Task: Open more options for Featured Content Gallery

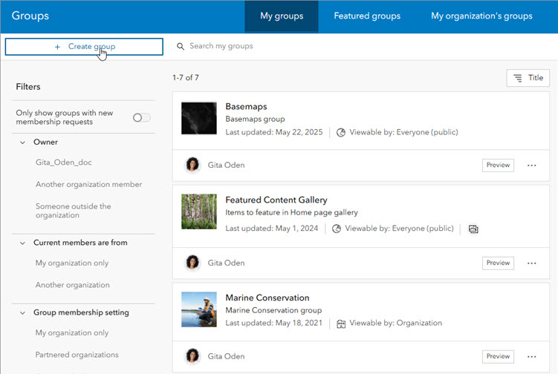Action: [x=531, y=263]
